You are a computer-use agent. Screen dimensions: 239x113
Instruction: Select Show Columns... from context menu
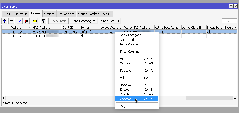131,52
